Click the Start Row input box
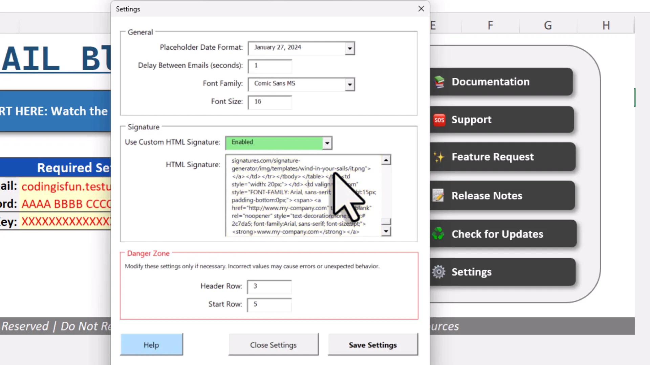This screenshot has height=365, width=650. point(269,305)
